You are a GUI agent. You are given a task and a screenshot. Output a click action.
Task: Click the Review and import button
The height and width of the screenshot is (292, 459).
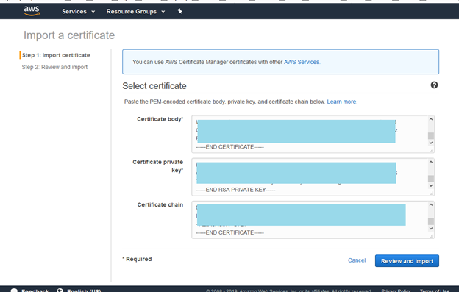point(407,260)
